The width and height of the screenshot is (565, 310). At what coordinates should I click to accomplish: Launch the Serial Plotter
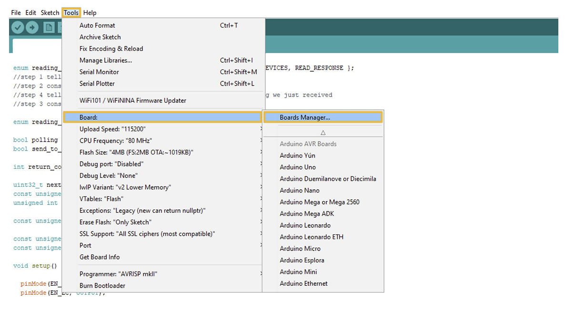(163, 83)
